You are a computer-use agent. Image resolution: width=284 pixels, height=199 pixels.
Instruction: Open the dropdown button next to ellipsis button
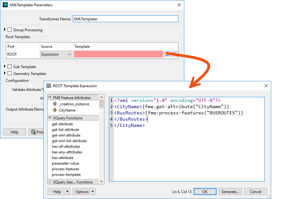[x=174, y=54]
